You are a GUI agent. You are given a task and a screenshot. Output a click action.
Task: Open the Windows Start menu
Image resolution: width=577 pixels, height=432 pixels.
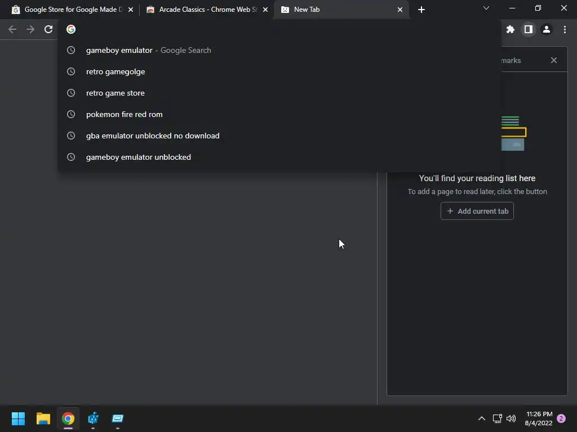click(x=18, y=418)
